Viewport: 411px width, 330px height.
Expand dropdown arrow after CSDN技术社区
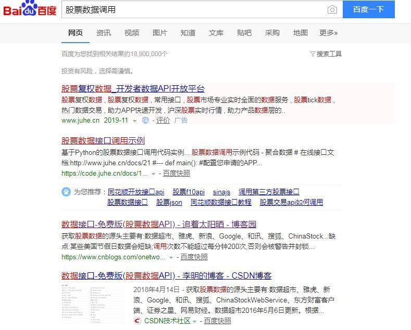(194, 321)
